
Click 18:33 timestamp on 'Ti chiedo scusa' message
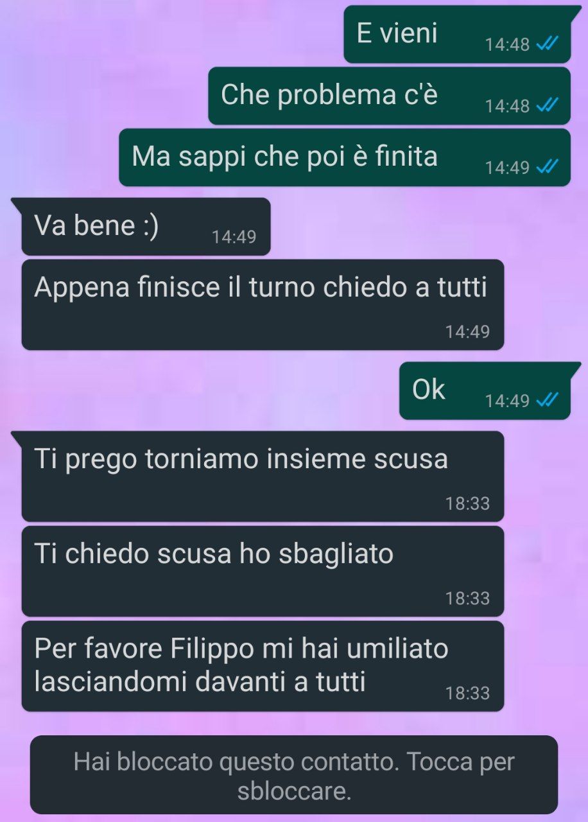(468, 599)
